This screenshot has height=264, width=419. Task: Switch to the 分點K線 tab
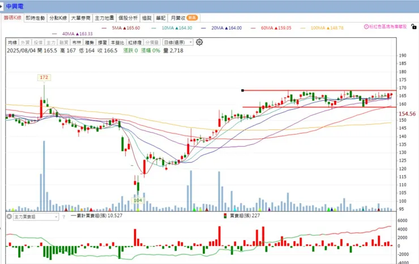58,18
